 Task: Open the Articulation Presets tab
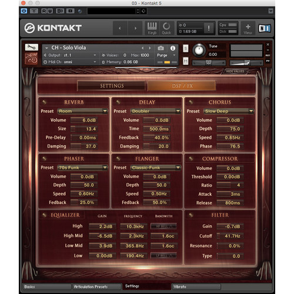tap(96, 287)
